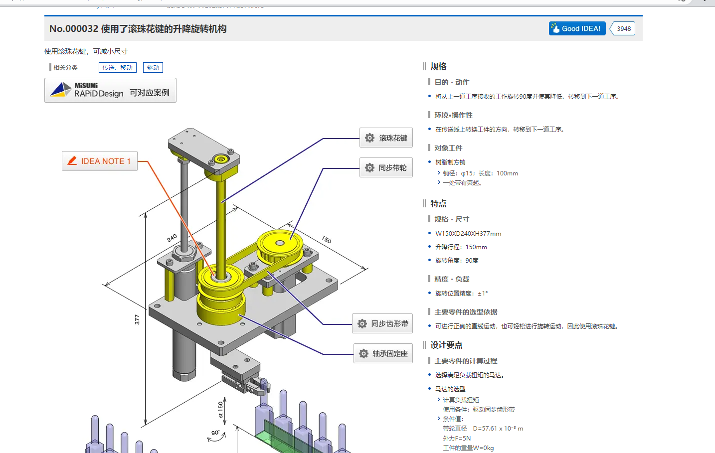Viewport: 715px width, 453px height.
Task: Click the 主要零件的计算过程 subheading
Action: pyautogui.click(x=466, y=361)
